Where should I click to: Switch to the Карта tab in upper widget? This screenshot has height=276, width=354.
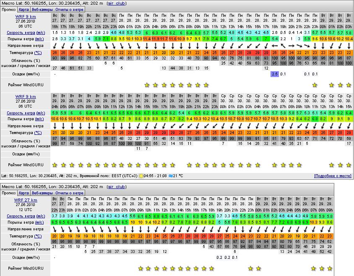(24, 9)
